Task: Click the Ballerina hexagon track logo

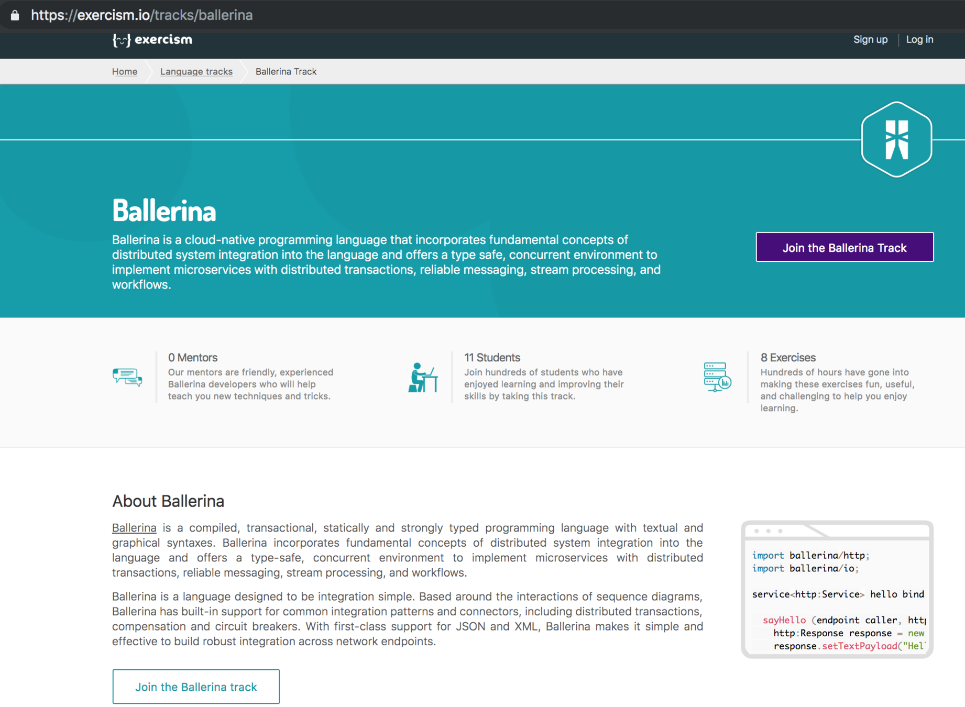Action: point(896,139)
